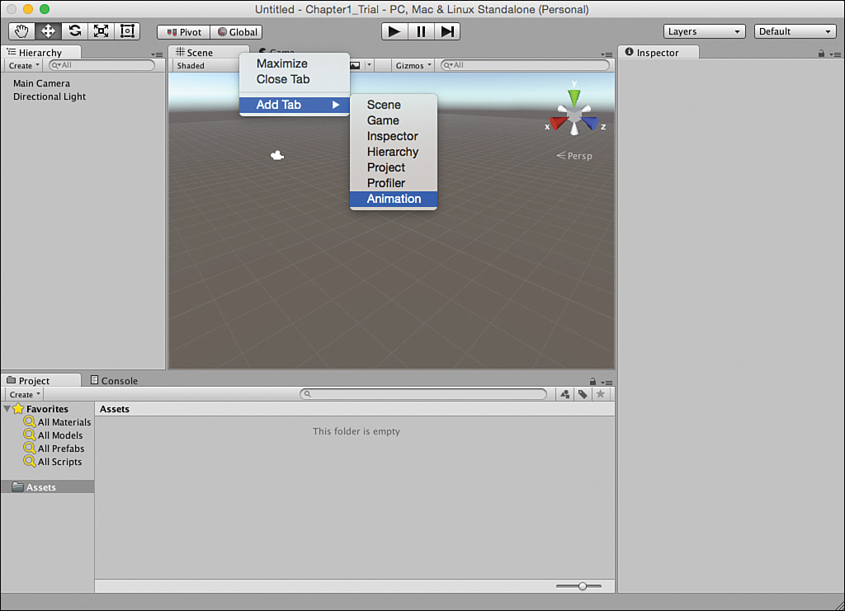
Task: Open the Gizmos dropdown
Action: 413,66
